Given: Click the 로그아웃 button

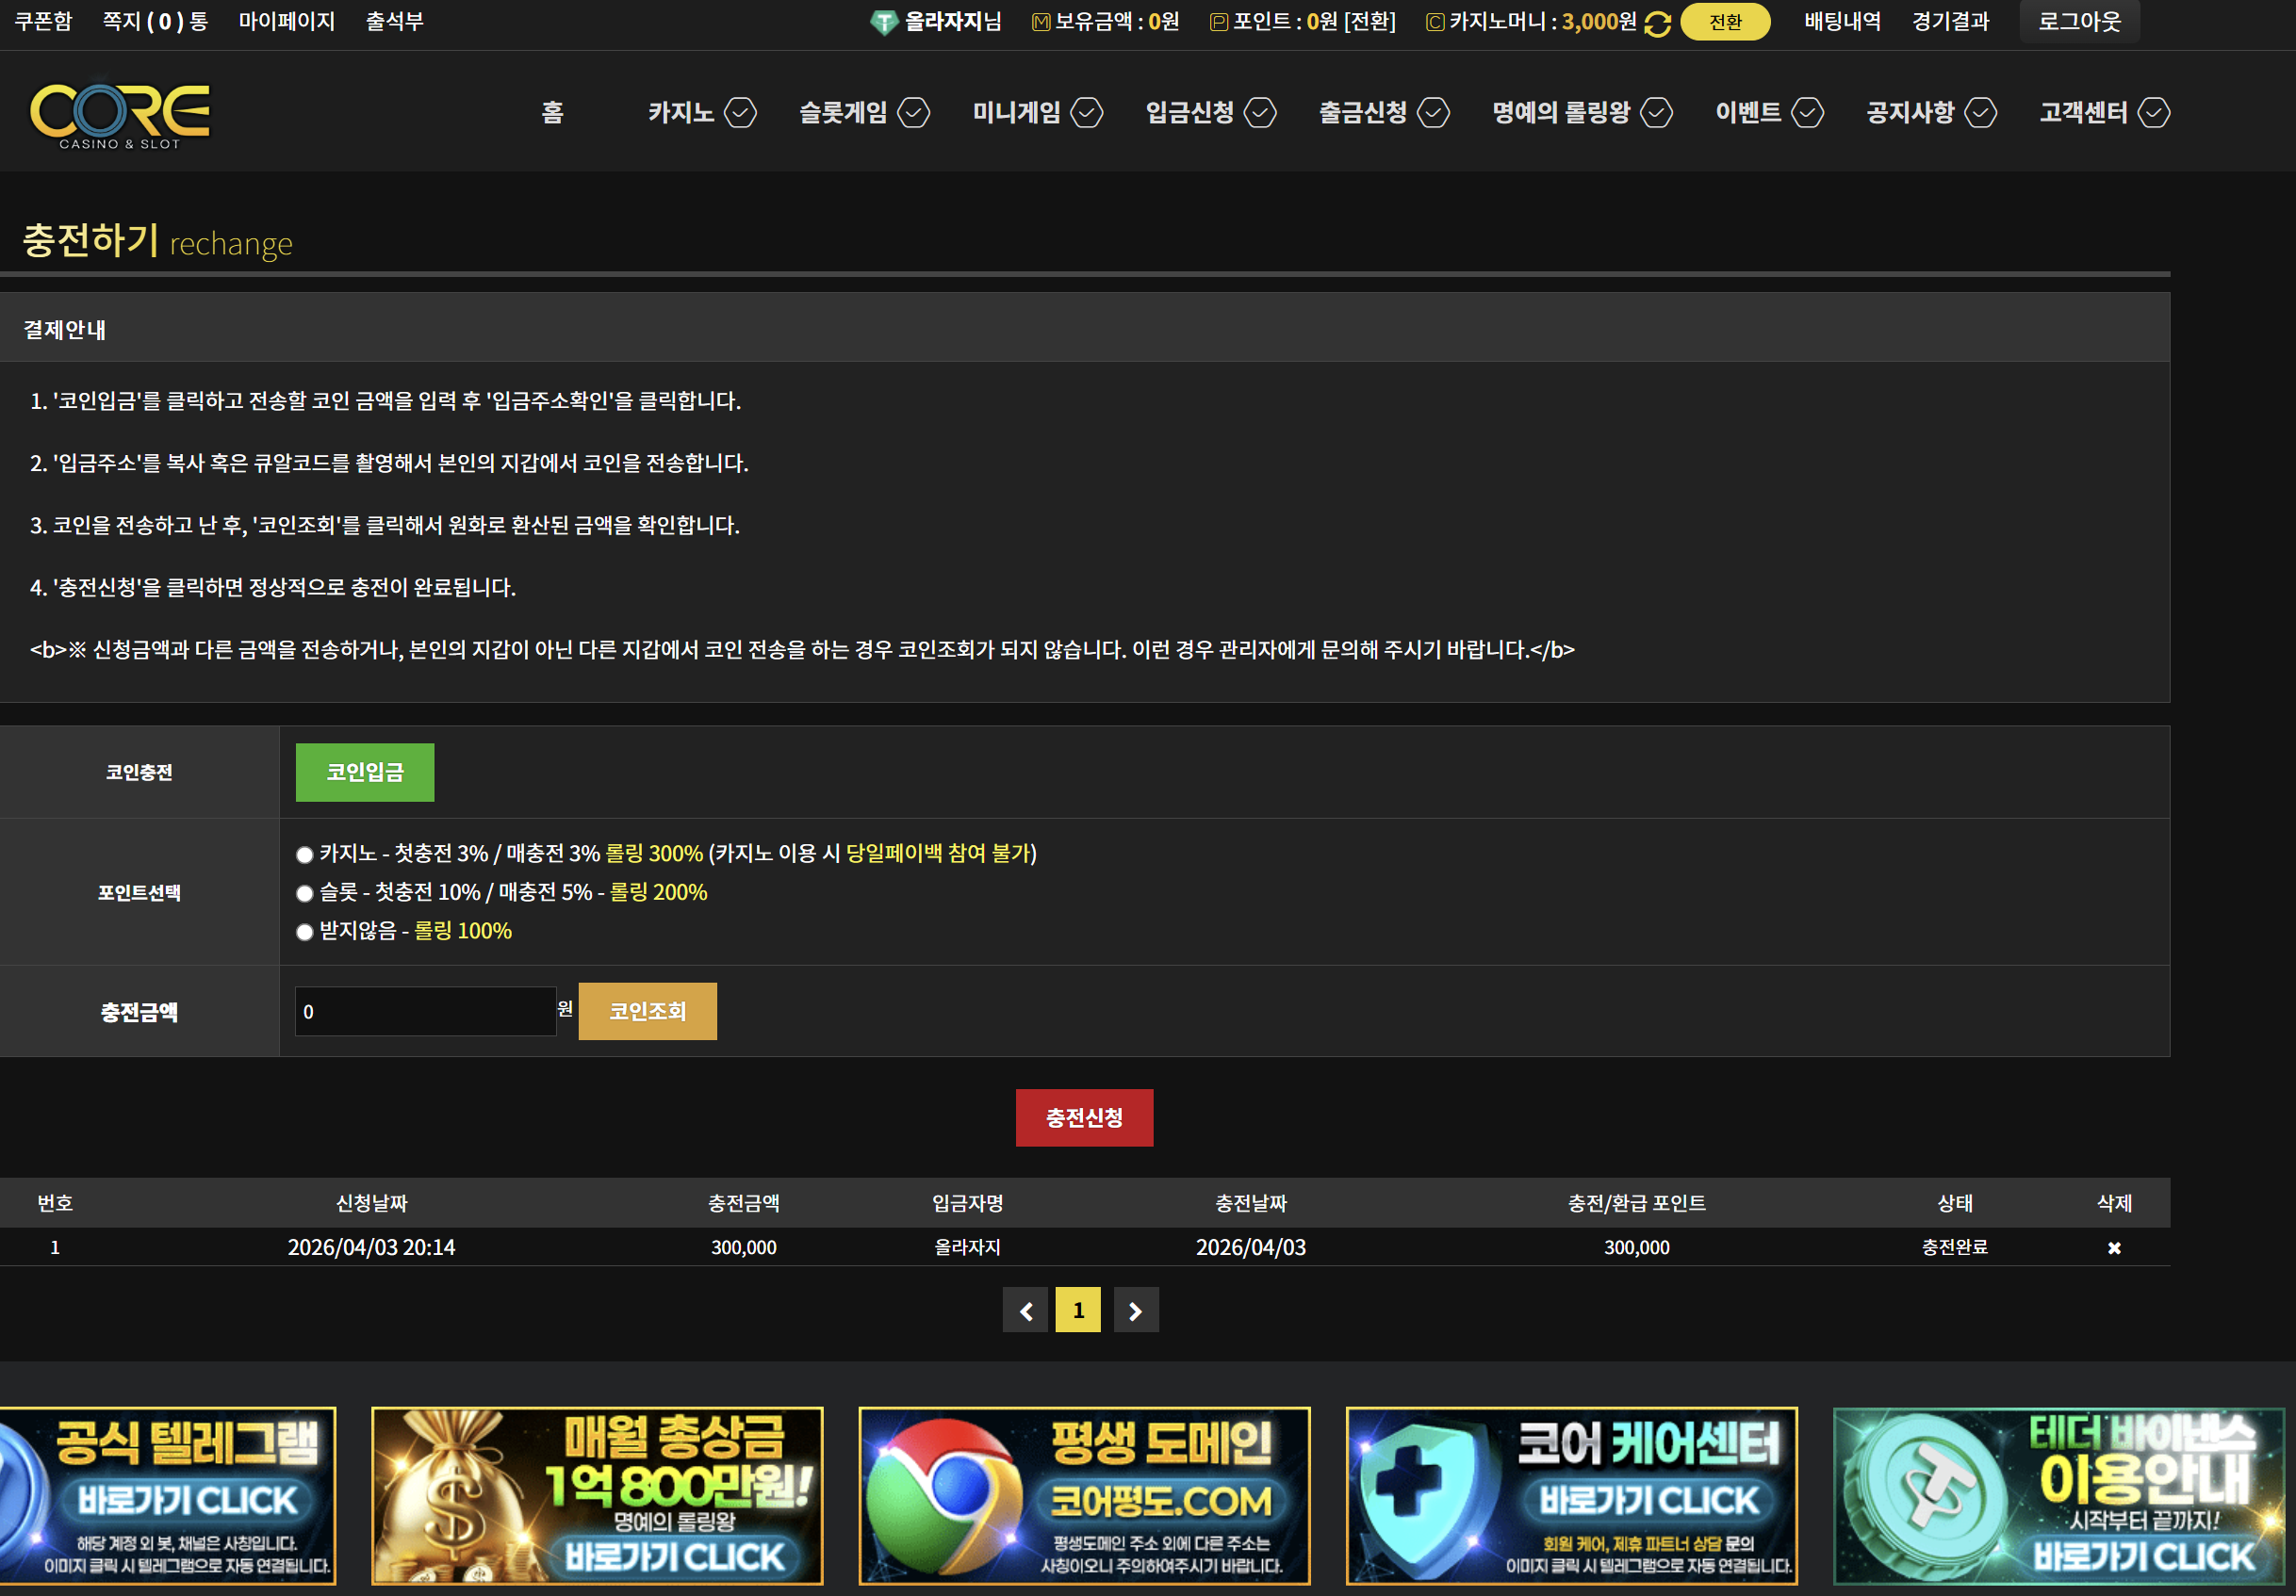Looking at the screenshot, I should [2080, 21].
